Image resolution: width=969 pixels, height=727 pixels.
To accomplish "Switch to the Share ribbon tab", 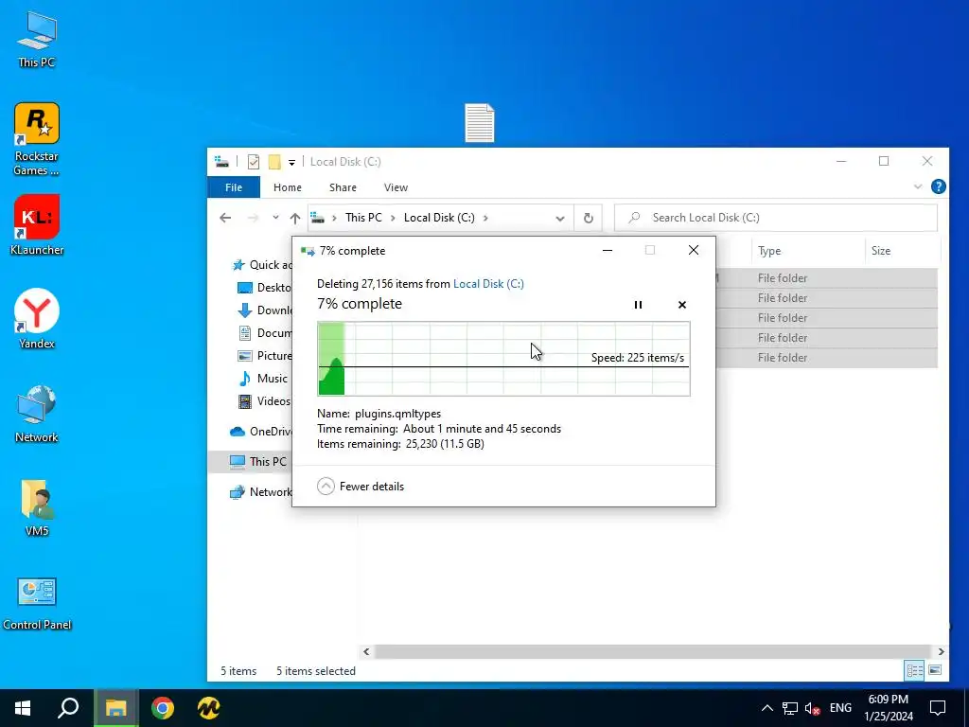I will [343, 187].
